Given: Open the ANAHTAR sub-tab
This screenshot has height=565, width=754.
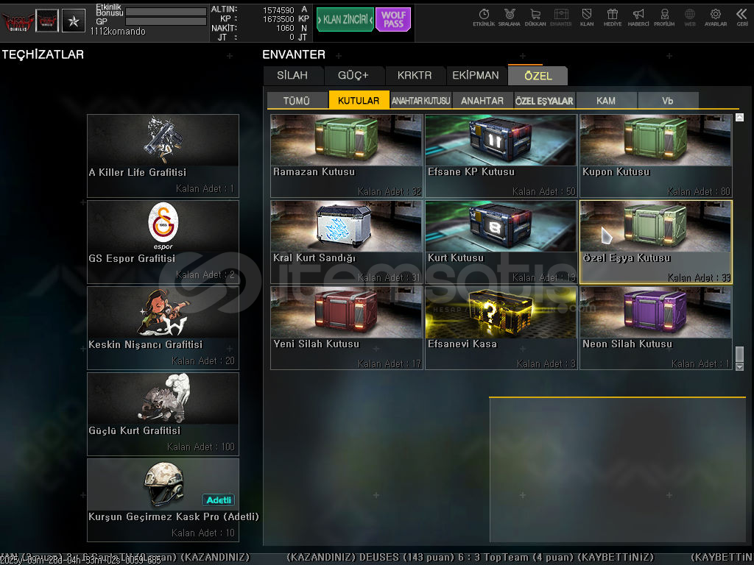Looking at the screenshot, I should tap(482, 100).
